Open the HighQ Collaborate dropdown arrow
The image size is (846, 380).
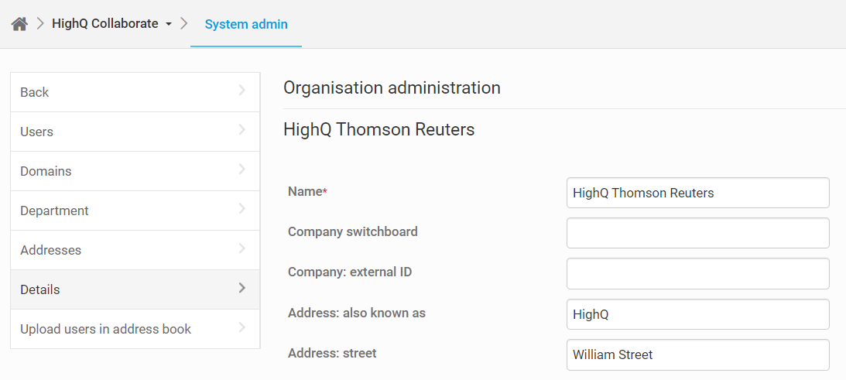(168, 25)
